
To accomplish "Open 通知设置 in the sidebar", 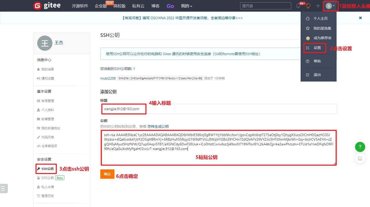I will click(x=48, y=78).
